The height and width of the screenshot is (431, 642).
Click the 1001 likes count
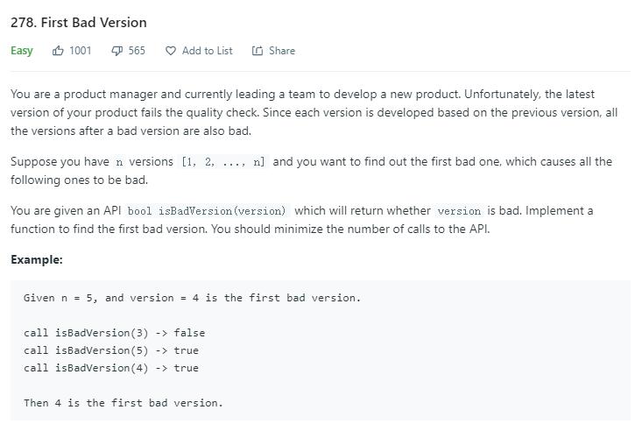pos(81,51)
